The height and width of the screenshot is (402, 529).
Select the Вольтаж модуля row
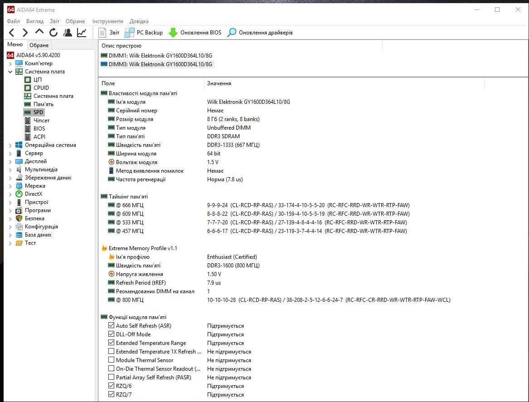click(x=163, y=162)
